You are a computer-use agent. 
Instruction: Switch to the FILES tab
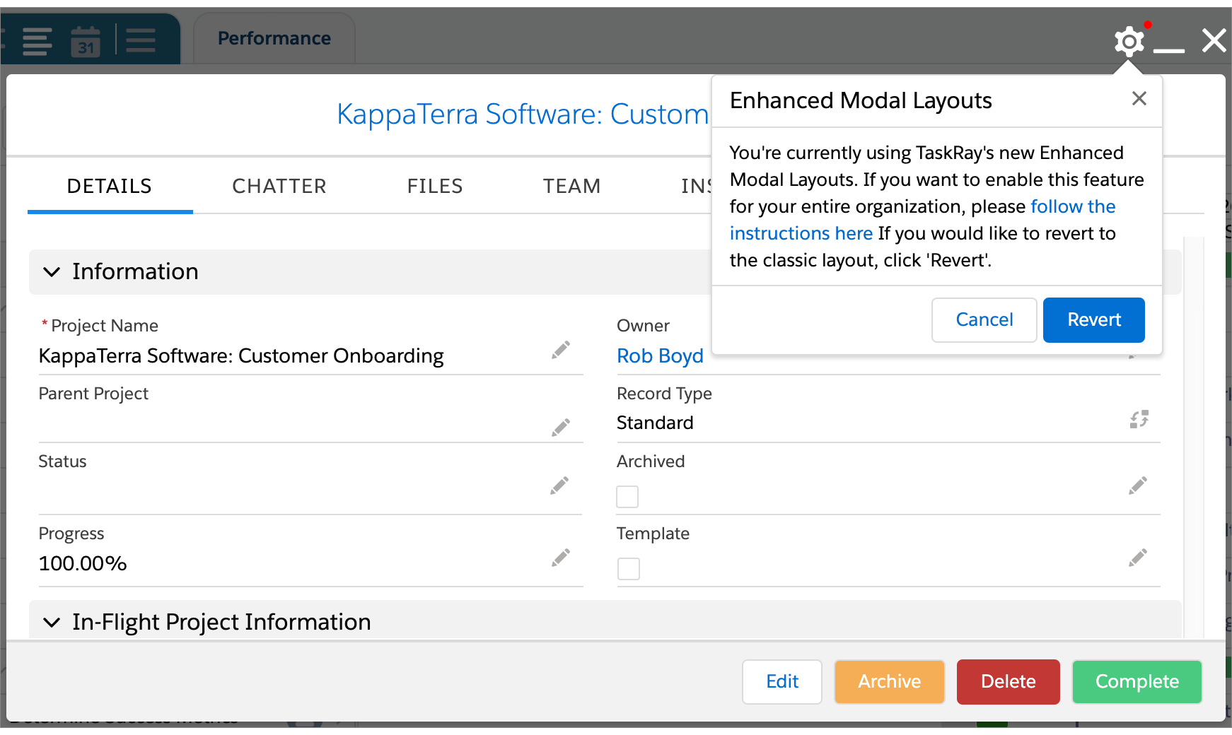(x=435, y=187)
